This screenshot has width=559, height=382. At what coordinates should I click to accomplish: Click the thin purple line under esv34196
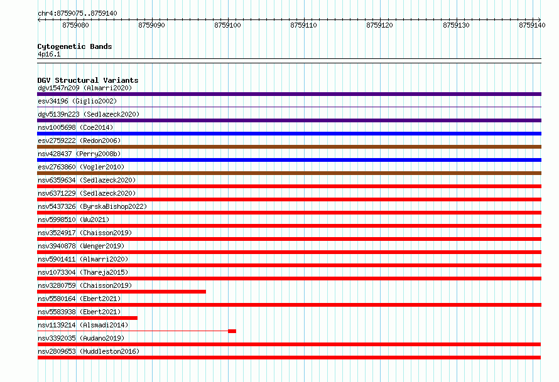[289, 107]
